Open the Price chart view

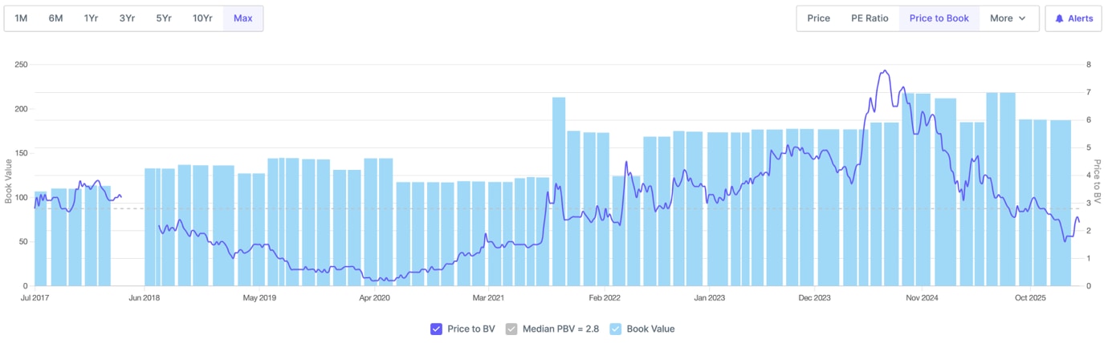(x=818, y=18)
